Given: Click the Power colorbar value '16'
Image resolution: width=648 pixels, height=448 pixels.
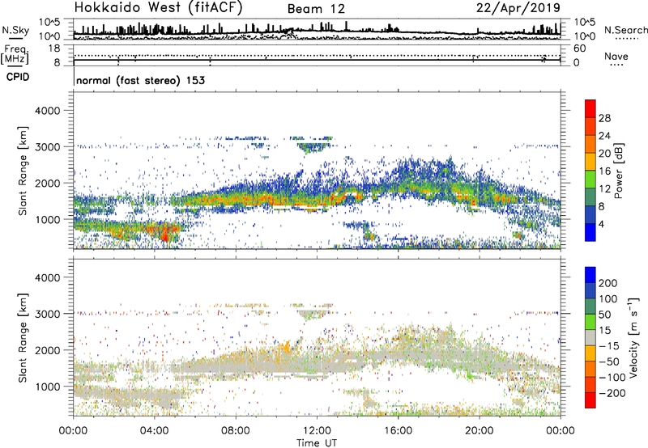Looking at the screenshot, I should click(x=604, y=171).
